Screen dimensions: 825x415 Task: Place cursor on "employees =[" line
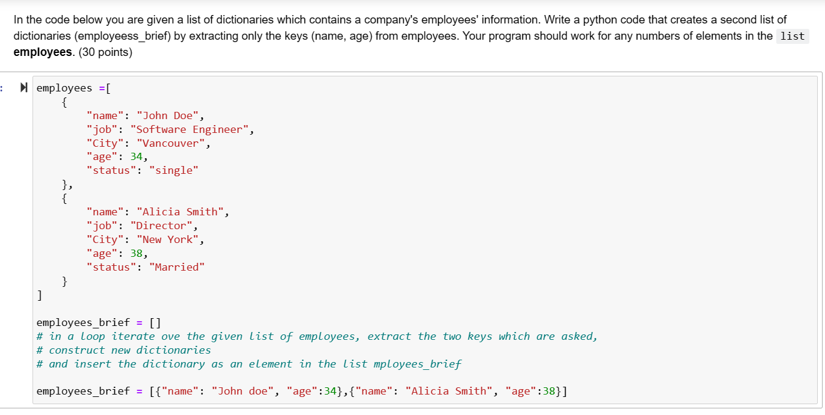tap(73, 88)
